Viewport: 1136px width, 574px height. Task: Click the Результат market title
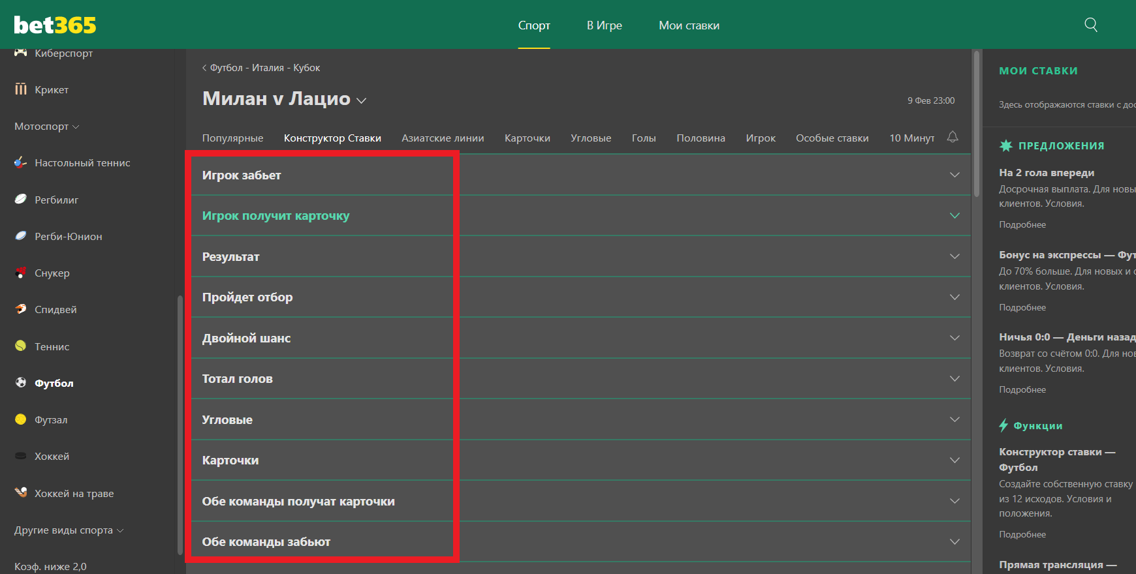coord(230,256)
